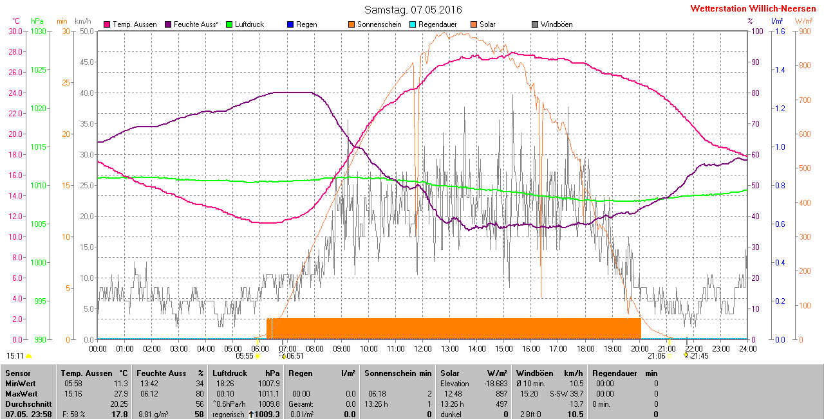The width and height of the screenshot is (824, 419).
Task: Click the purple Feuchte Auss* legend swatch
Action: [169, 24]
